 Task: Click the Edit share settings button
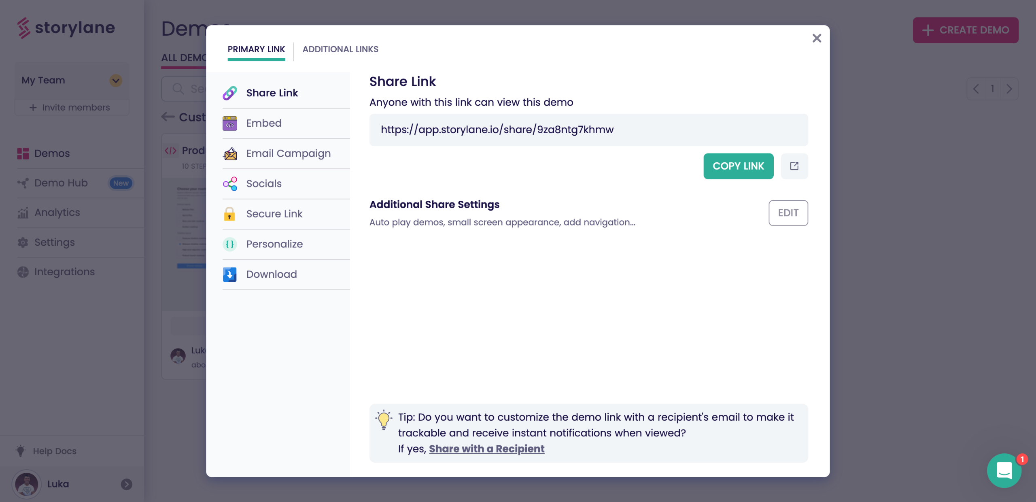click(x=788, y=213)
